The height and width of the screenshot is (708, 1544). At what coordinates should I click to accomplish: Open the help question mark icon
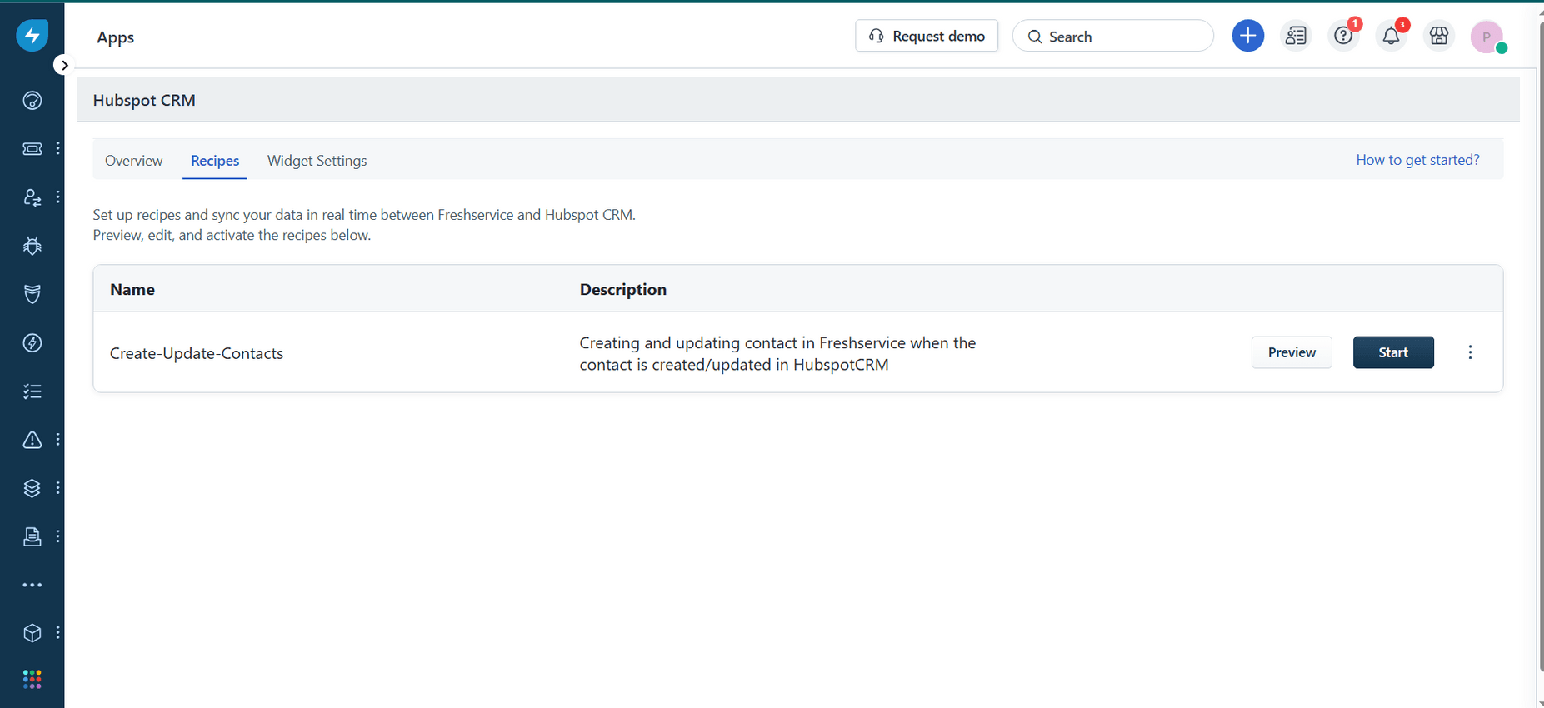pyautogui.click(x=1343, y=36)
